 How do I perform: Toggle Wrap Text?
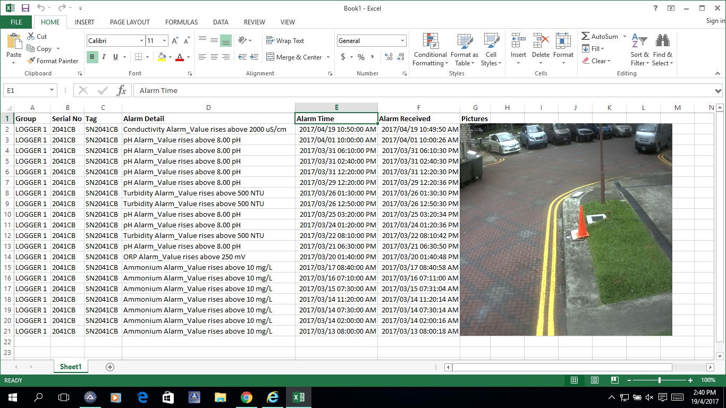click(285, 40)
